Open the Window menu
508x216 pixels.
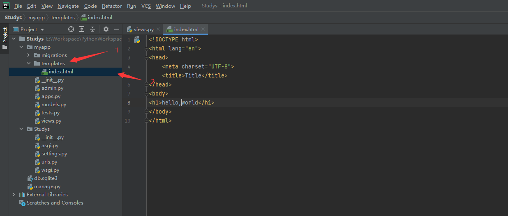click(x=165, y=6)
